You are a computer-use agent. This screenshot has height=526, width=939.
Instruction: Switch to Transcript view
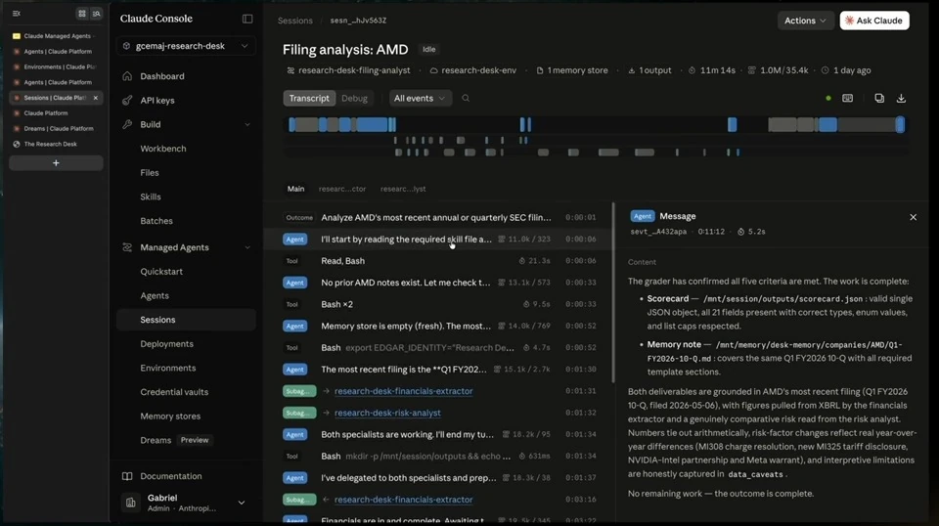309,98
